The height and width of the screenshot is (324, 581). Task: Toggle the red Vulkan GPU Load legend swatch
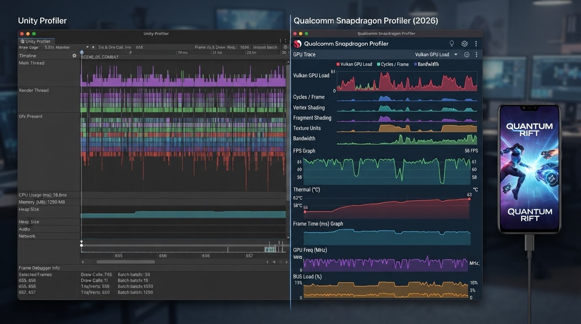pos(338,64)
